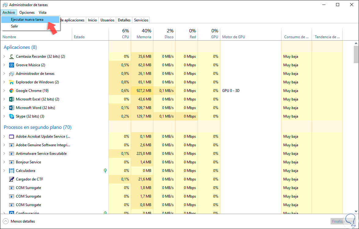Screen dimensions: 359x229
Task: Select Salir from the Archivo menu
Action: click(14, 26)
